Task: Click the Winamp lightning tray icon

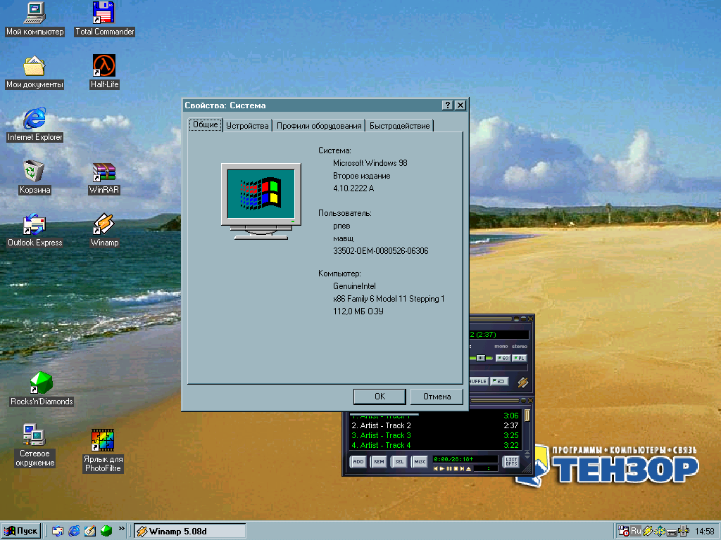Action: tap(648, 531)
